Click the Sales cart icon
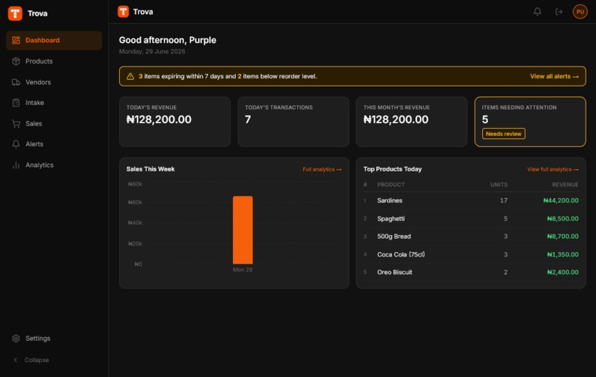 click(16, 123)
